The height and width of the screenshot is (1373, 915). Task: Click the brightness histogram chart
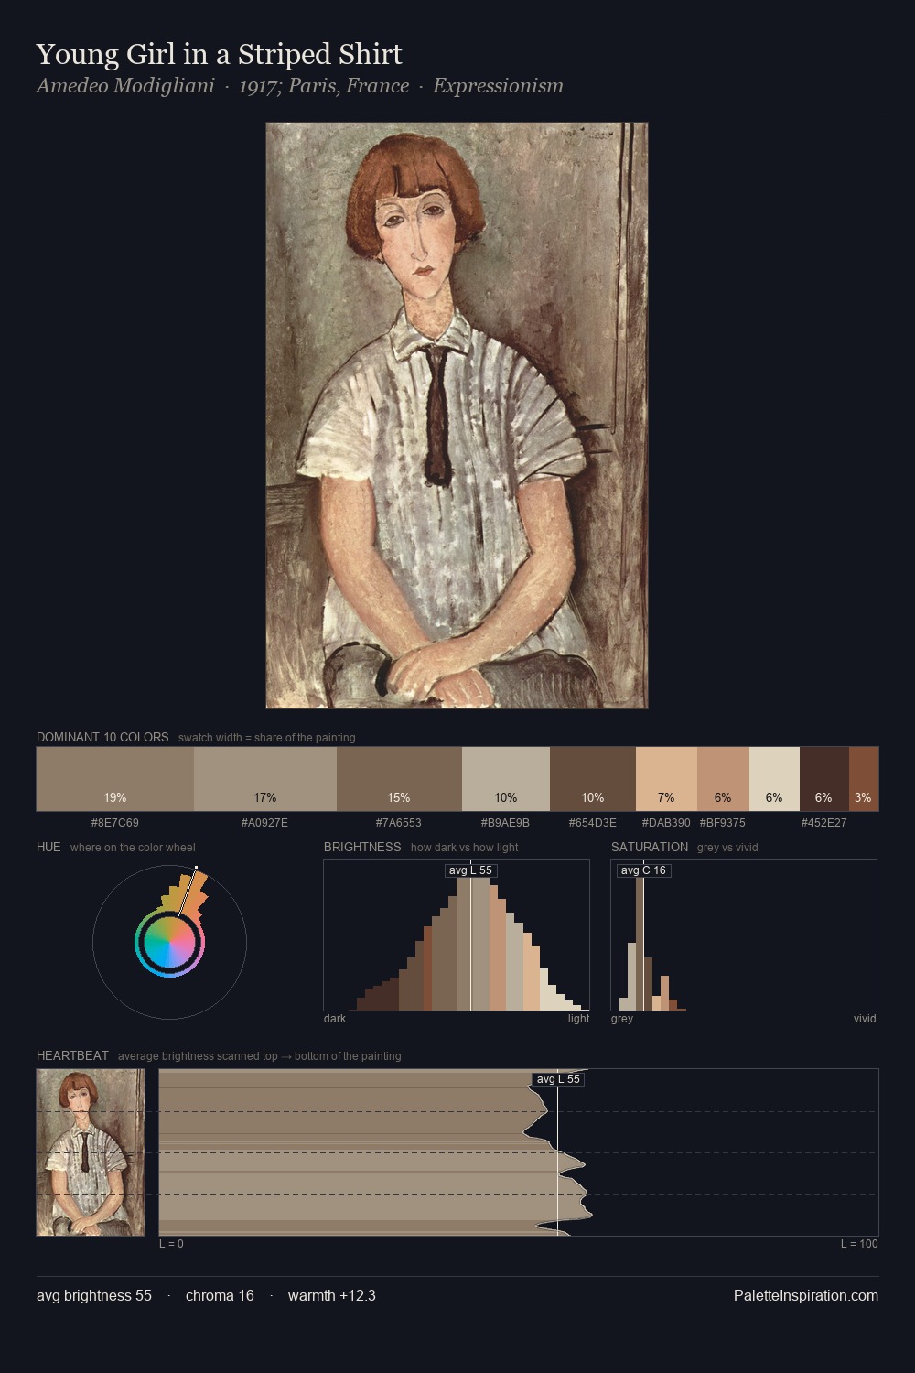457,935
